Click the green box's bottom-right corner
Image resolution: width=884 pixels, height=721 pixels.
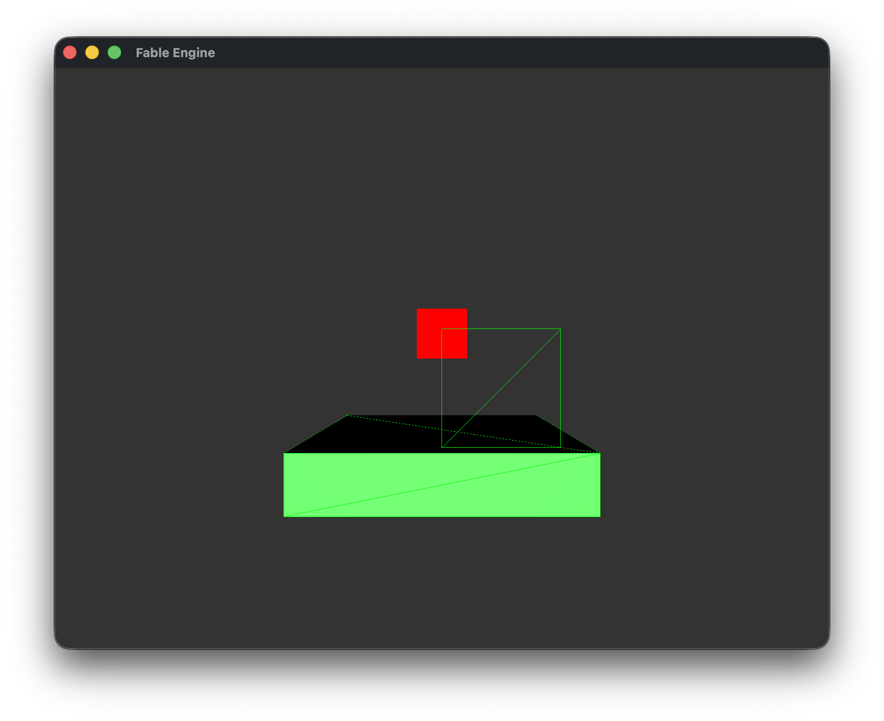pyautogui.click(x=600, y=516)
